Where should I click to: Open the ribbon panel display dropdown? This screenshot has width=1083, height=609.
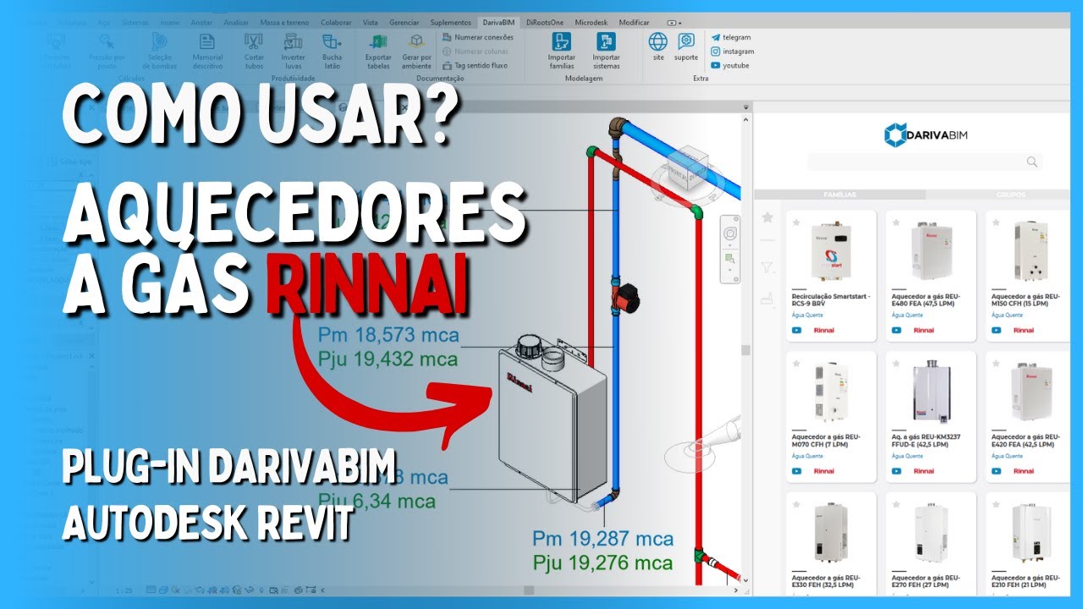coord(673,22)
